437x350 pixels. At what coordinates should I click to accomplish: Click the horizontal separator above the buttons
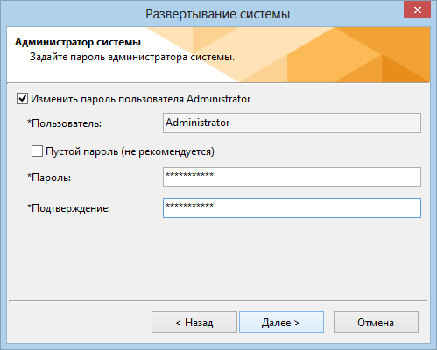click(218, 300)
